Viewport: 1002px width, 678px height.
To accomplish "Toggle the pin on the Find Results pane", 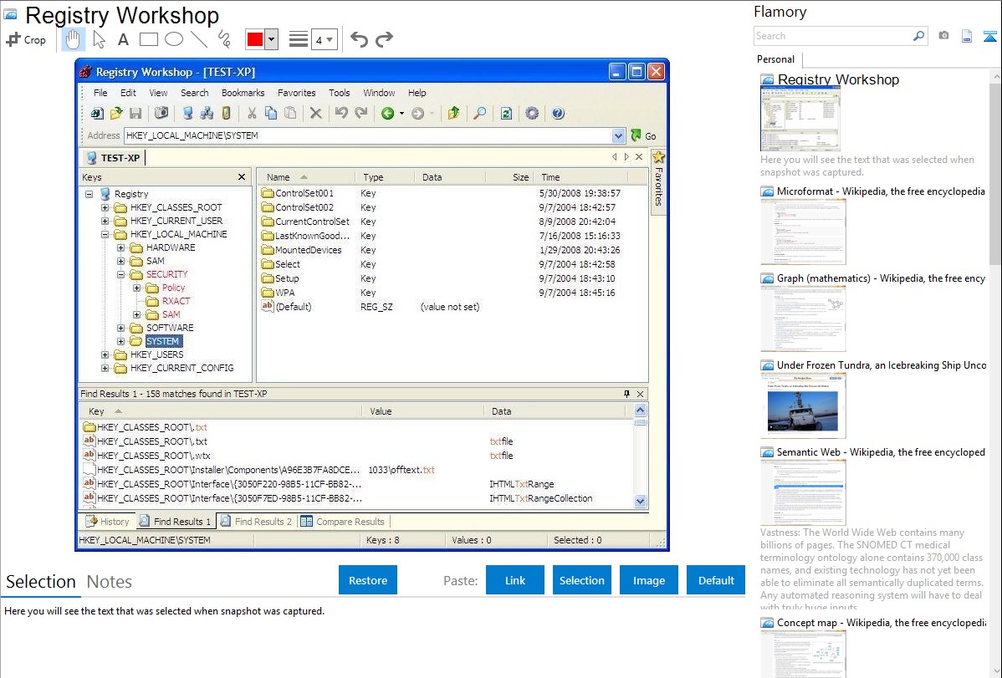I will click(627, 394).
